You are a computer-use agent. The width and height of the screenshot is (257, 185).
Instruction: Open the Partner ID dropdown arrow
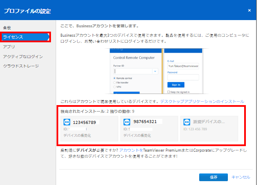pos(155,71)
